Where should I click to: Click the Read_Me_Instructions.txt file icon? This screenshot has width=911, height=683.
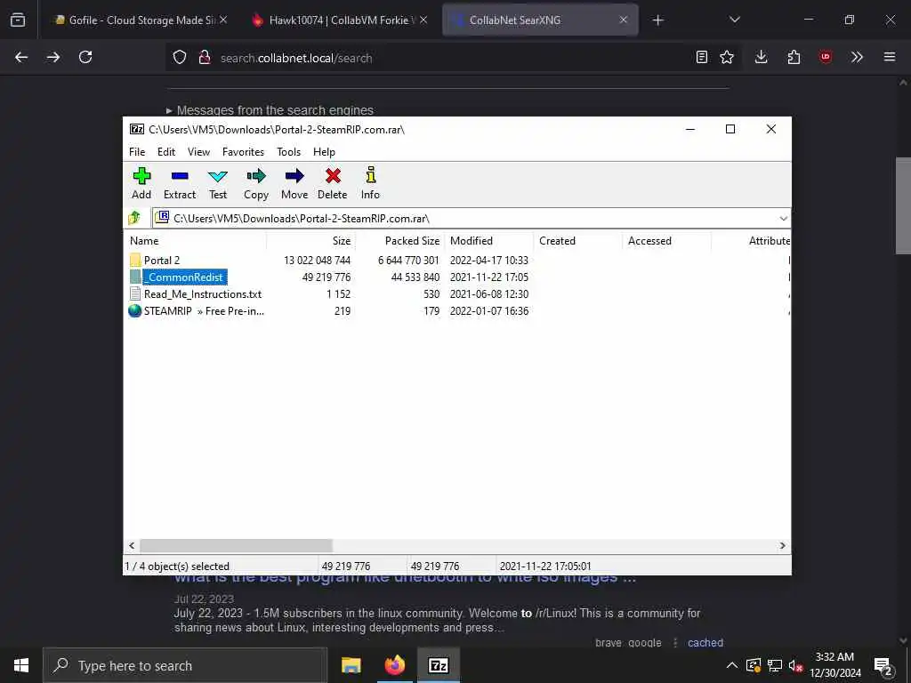tap(135, 293)
